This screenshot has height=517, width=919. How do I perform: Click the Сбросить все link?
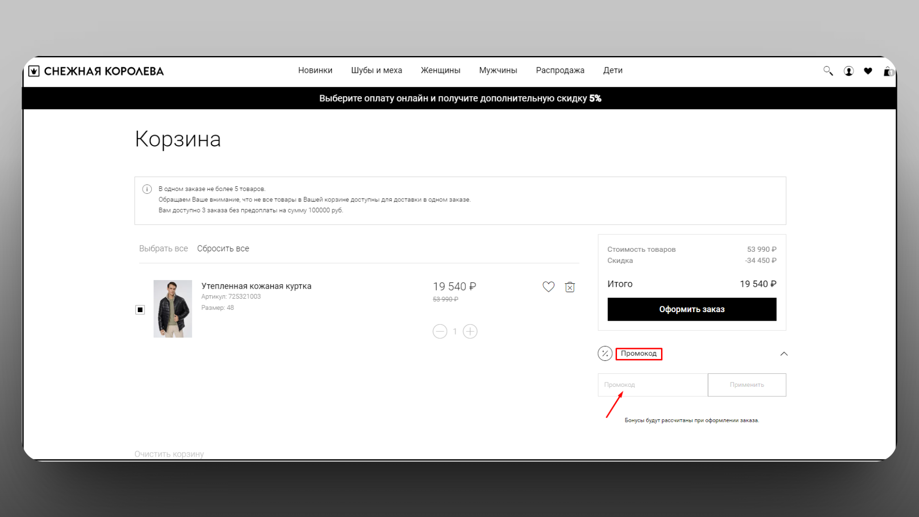click(x=223, y=248)
